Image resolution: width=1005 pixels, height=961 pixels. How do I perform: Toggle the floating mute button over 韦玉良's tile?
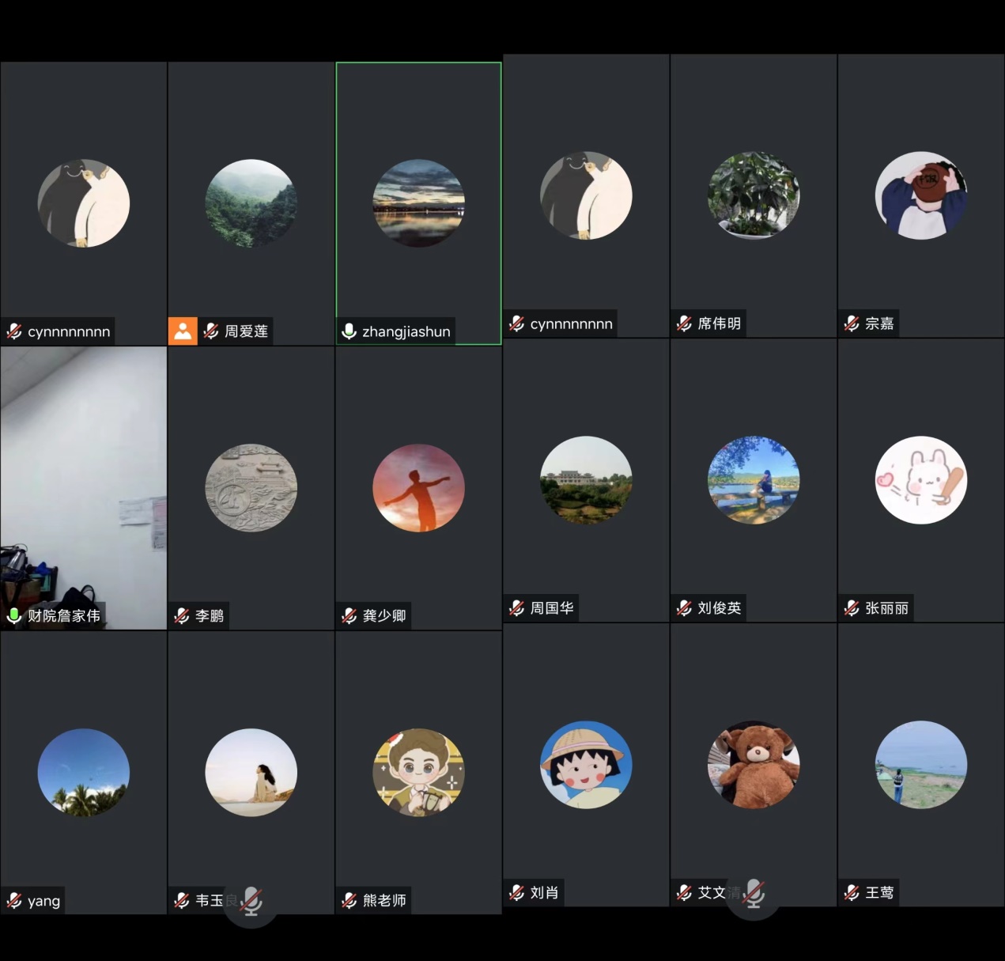coord(251,901)
